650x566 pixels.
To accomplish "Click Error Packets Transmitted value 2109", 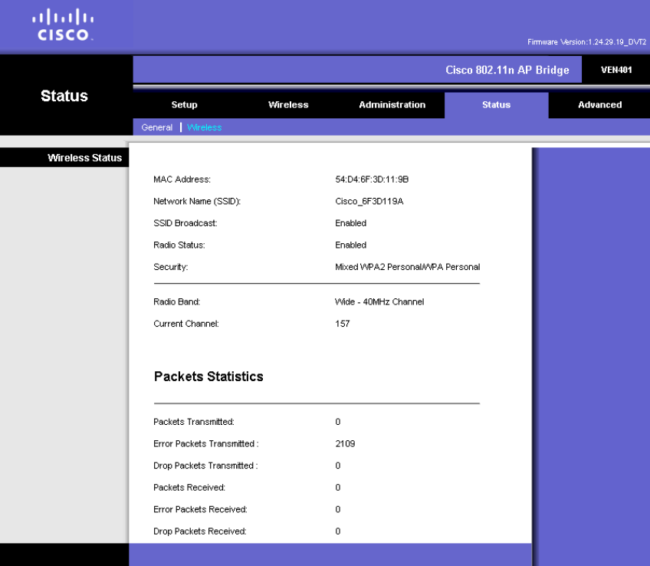I will pyautogui.click(x=345, y=444).
